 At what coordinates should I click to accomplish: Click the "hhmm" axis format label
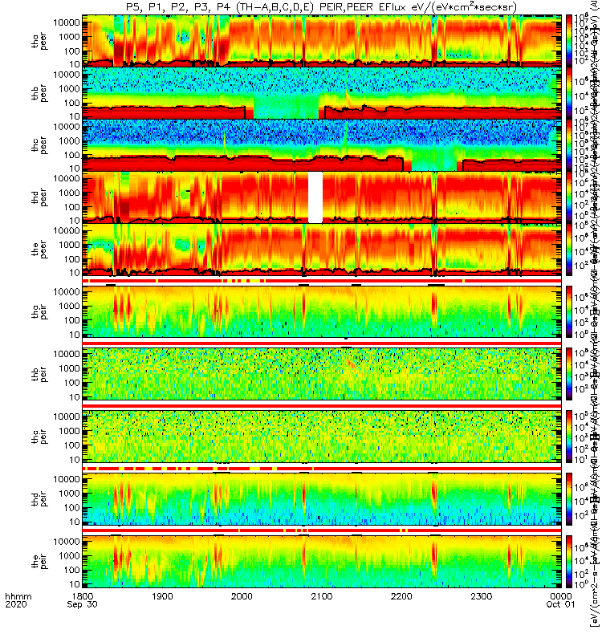tap(18, 596)
